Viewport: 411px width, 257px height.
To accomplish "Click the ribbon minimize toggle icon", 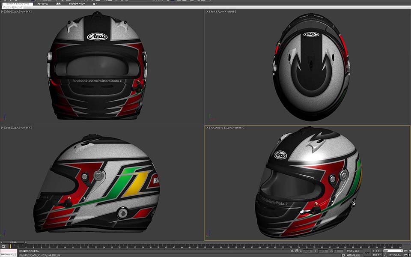I will tap(95, 4).
